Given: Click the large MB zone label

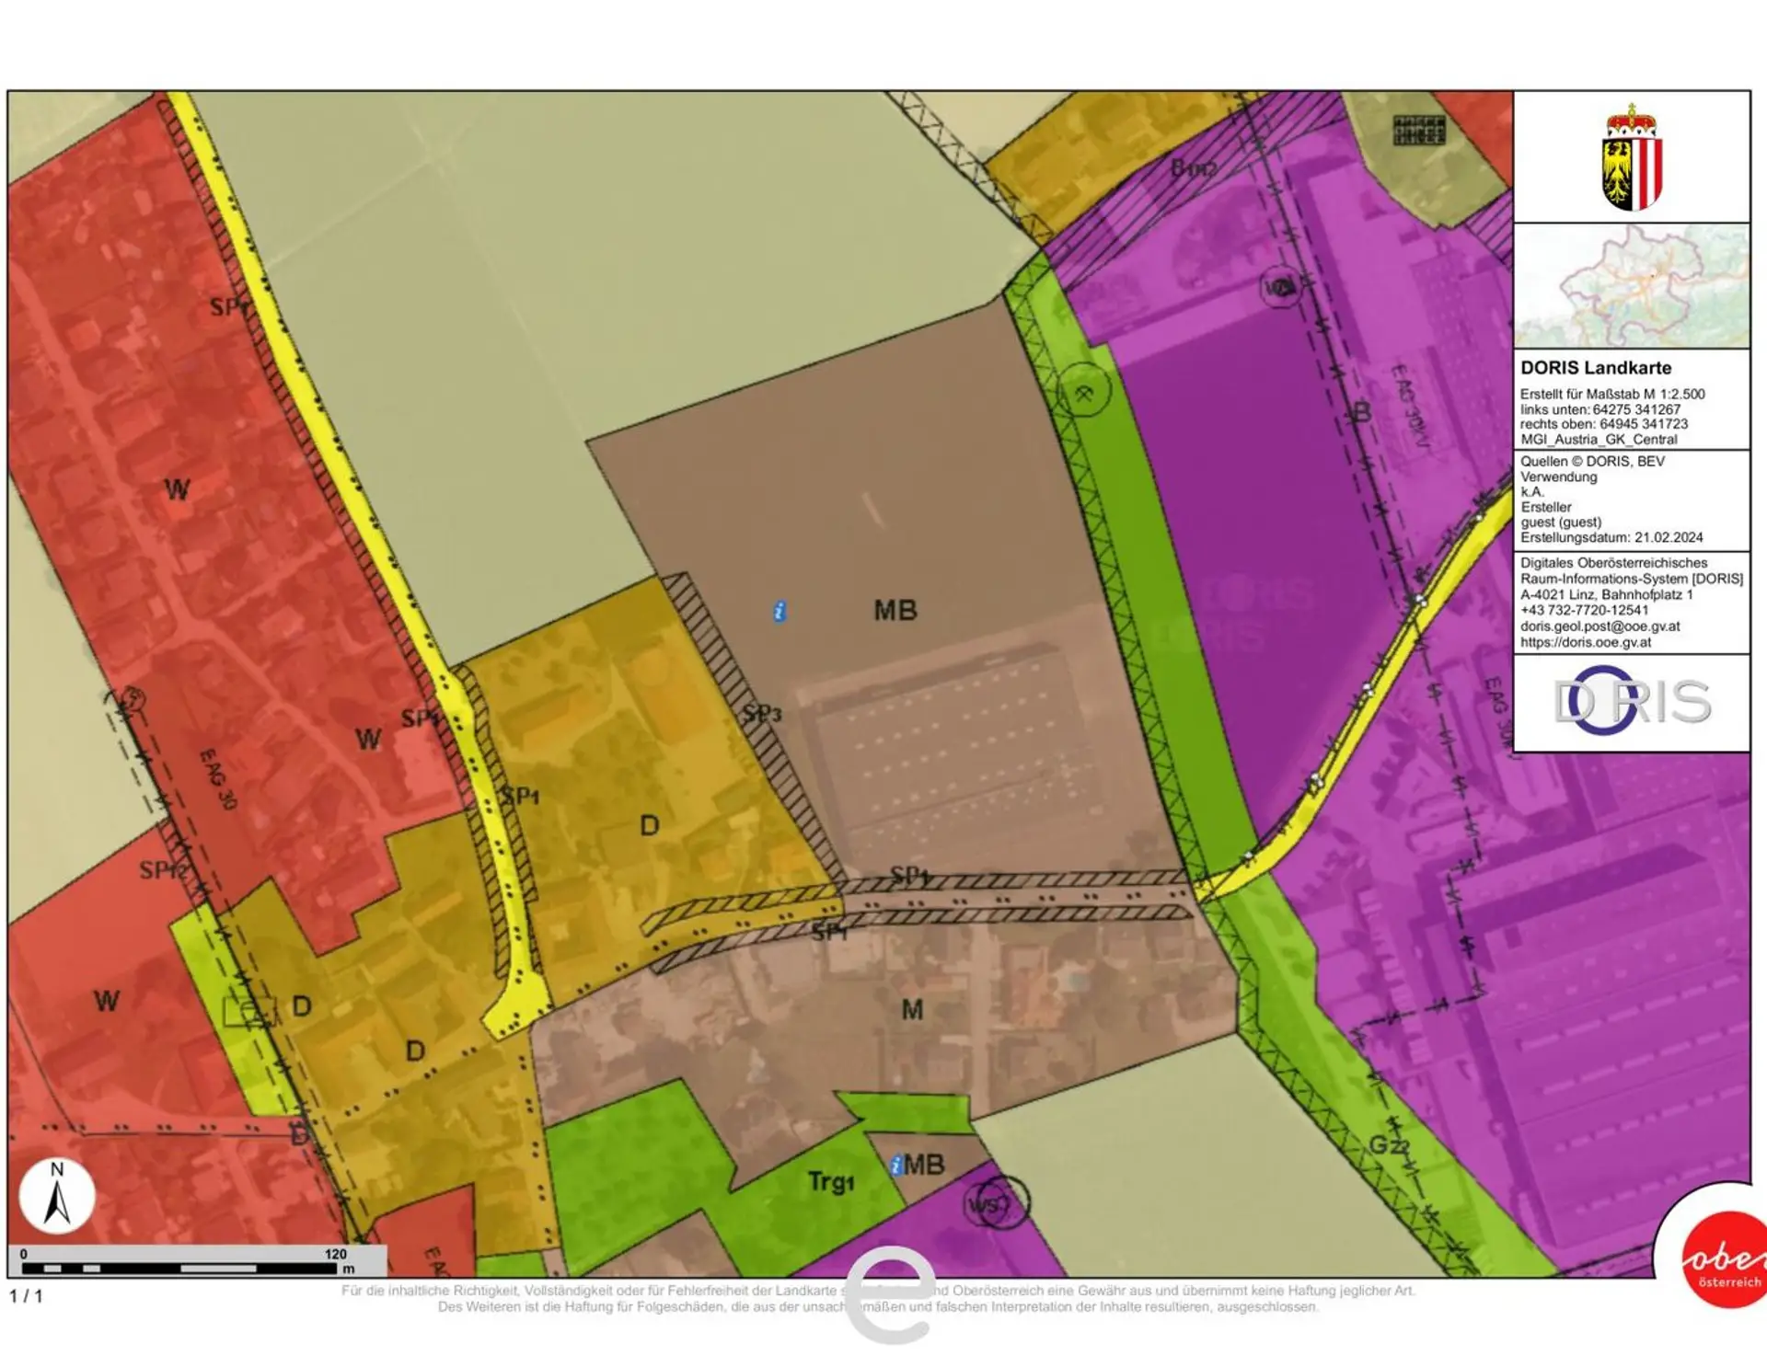Looking at the screenshot, I should click(895, 610).
